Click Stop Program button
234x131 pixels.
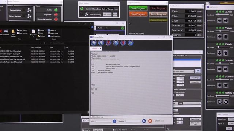pyautogui.click(x=158, y=8)
